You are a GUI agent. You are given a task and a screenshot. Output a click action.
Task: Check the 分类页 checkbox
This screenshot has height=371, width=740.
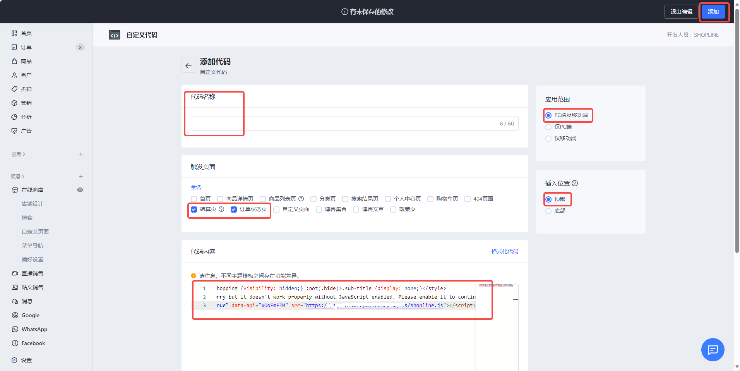tap(313, 199)
